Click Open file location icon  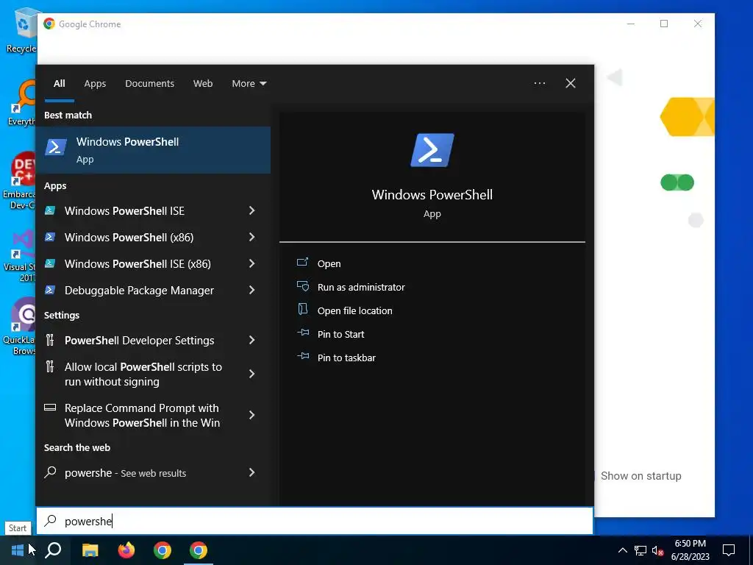click(x=302, y=310)
